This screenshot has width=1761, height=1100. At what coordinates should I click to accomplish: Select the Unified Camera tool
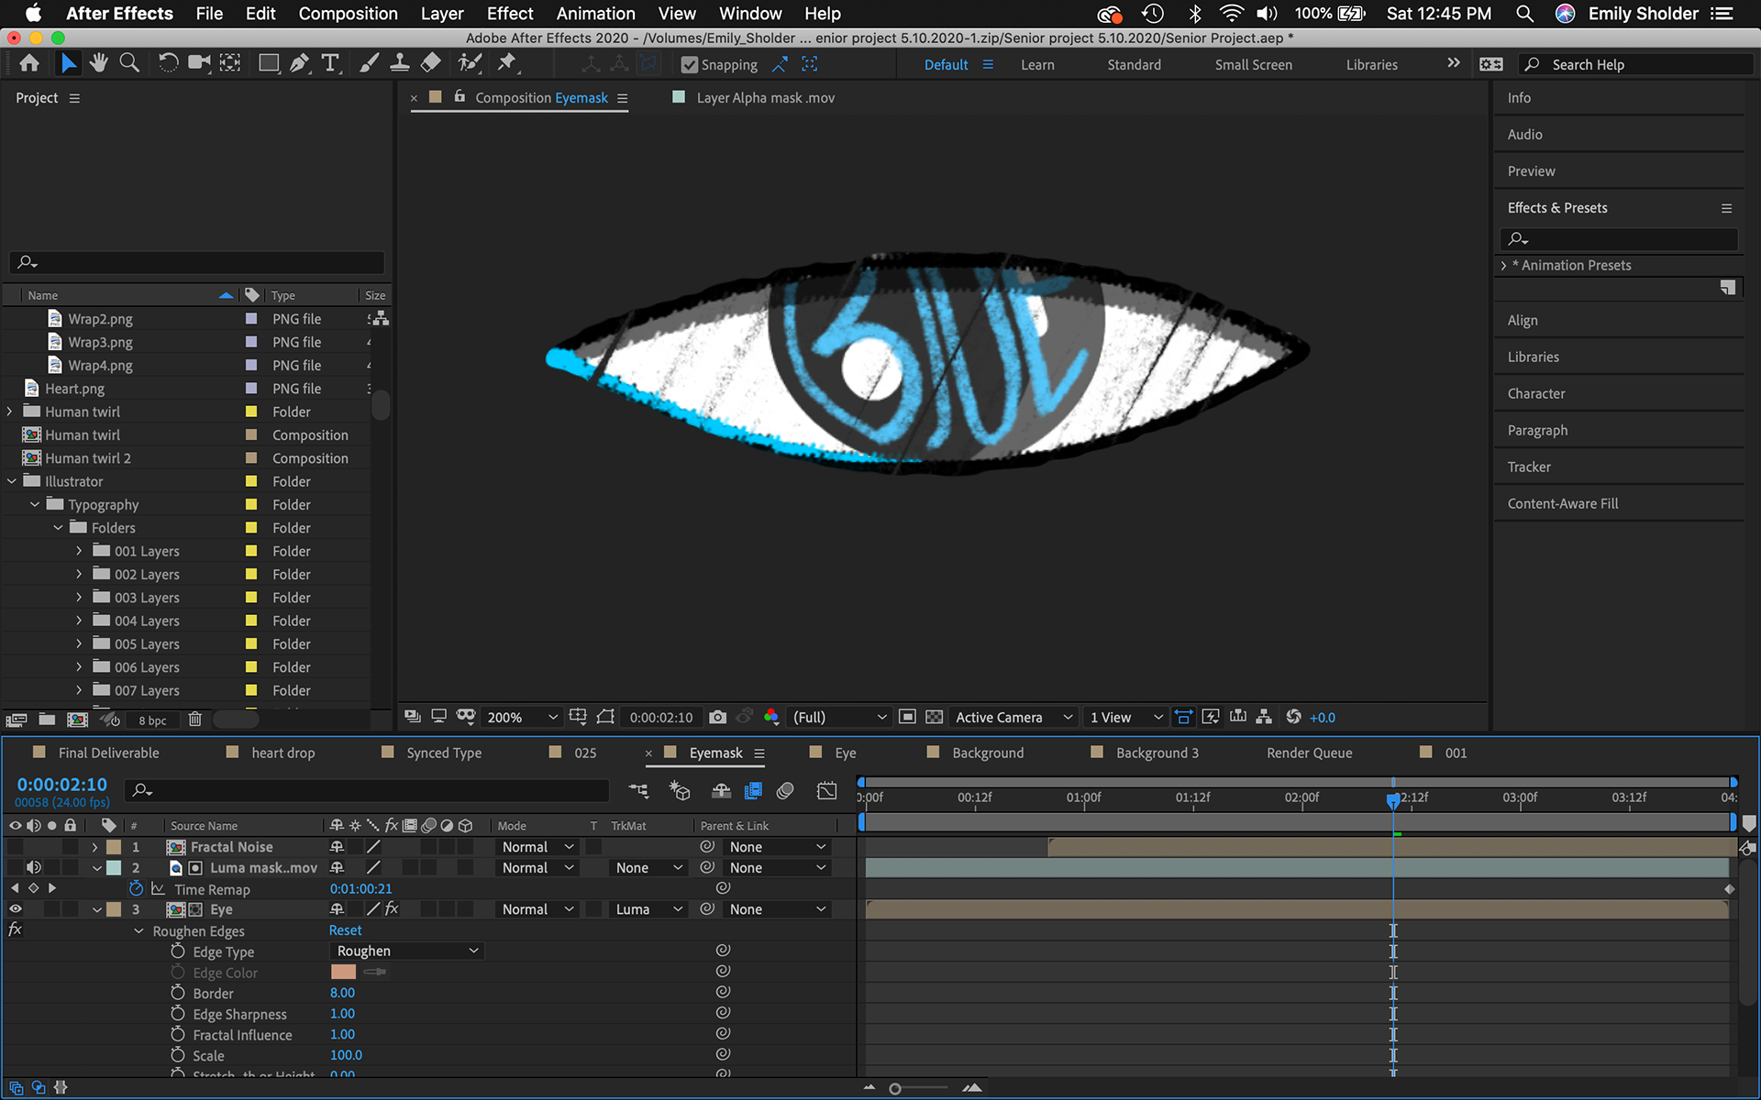click(x=199, y=63)
